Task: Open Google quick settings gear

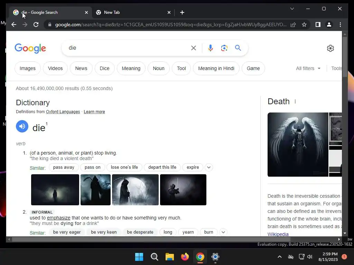Action: point(330,48)
